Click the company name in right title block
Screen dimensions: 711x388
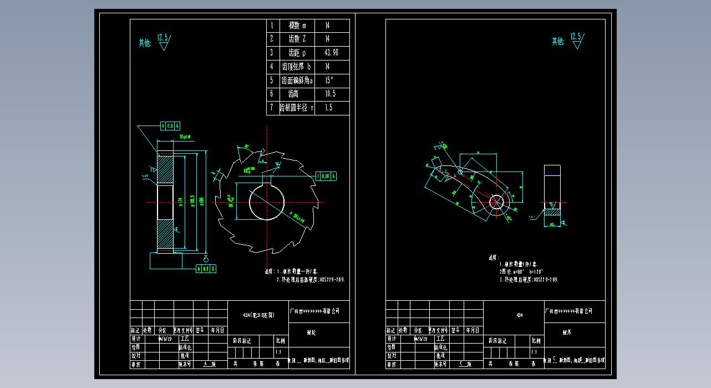tap(569, 311)
